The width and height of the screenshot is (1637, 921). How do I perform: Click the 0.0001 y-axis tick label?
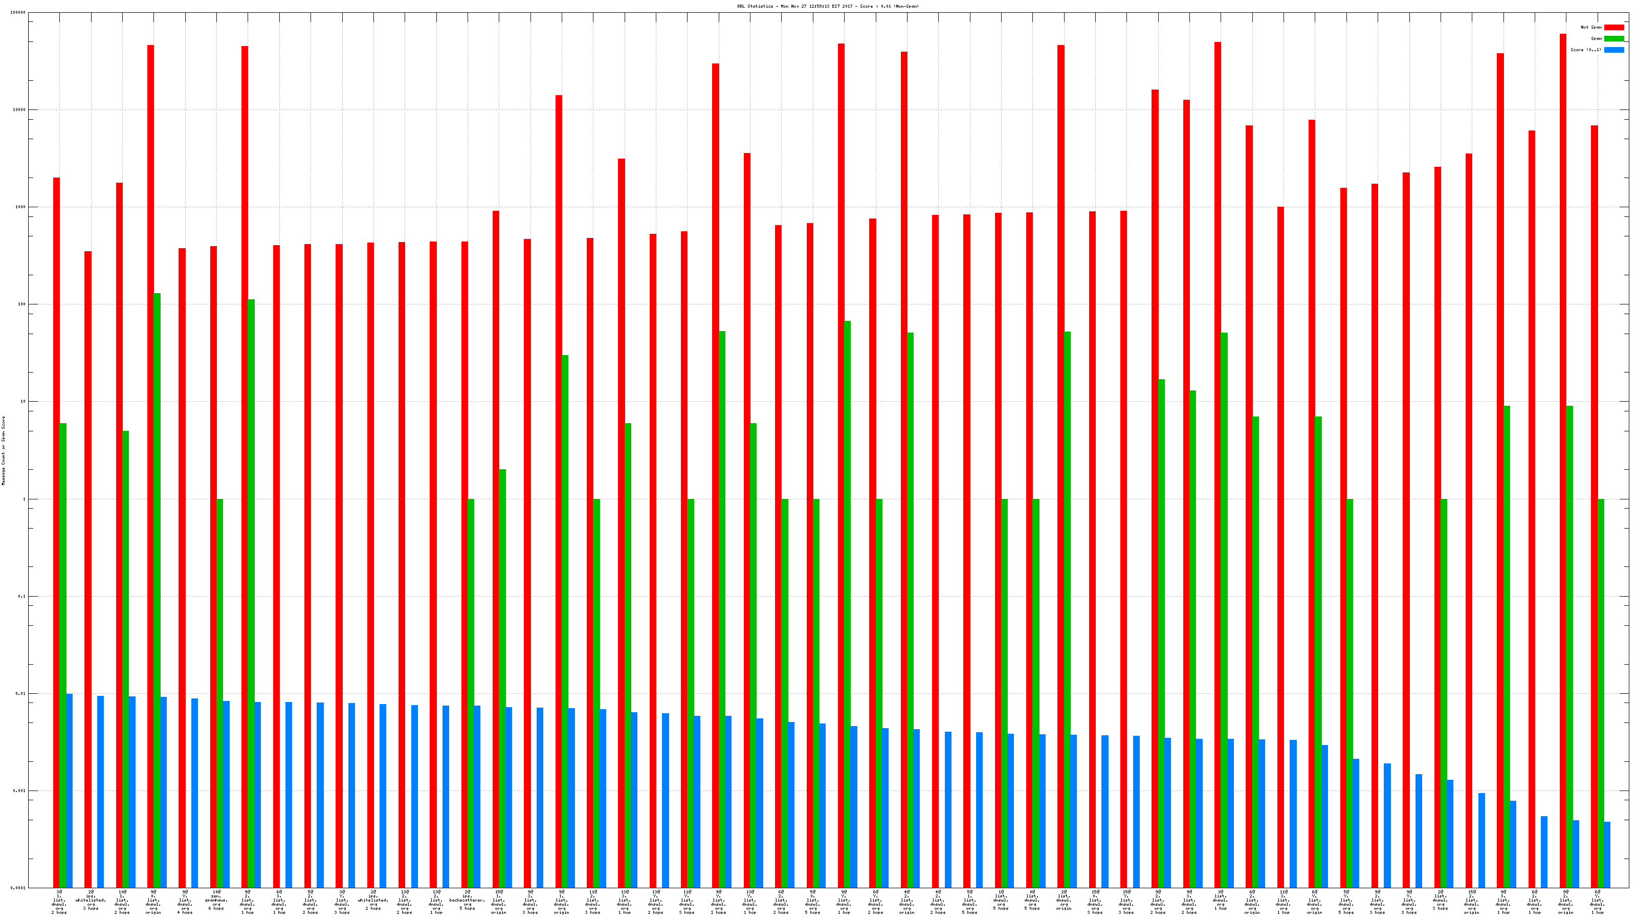tap(18, 888)
